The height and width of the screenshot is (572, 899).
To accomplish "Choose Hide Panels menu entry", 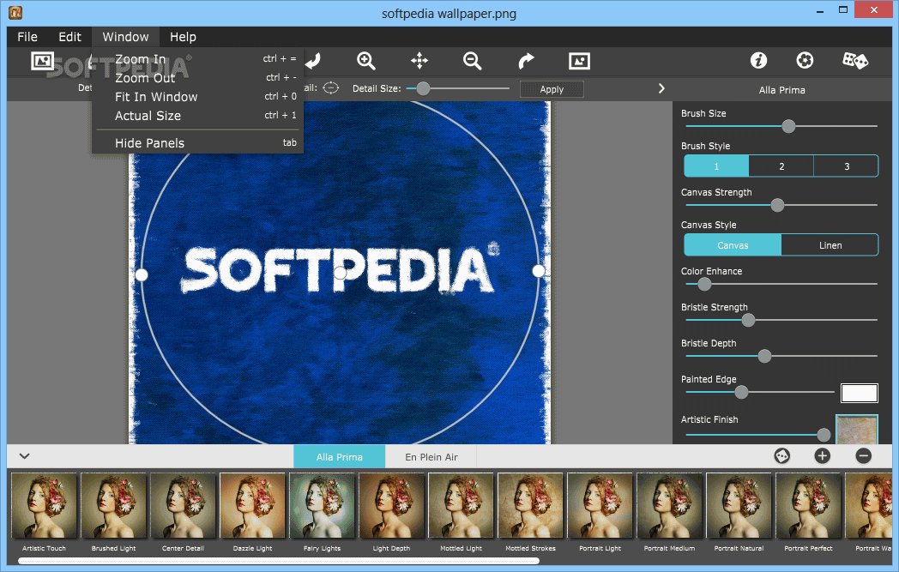I will click(197, 142).
